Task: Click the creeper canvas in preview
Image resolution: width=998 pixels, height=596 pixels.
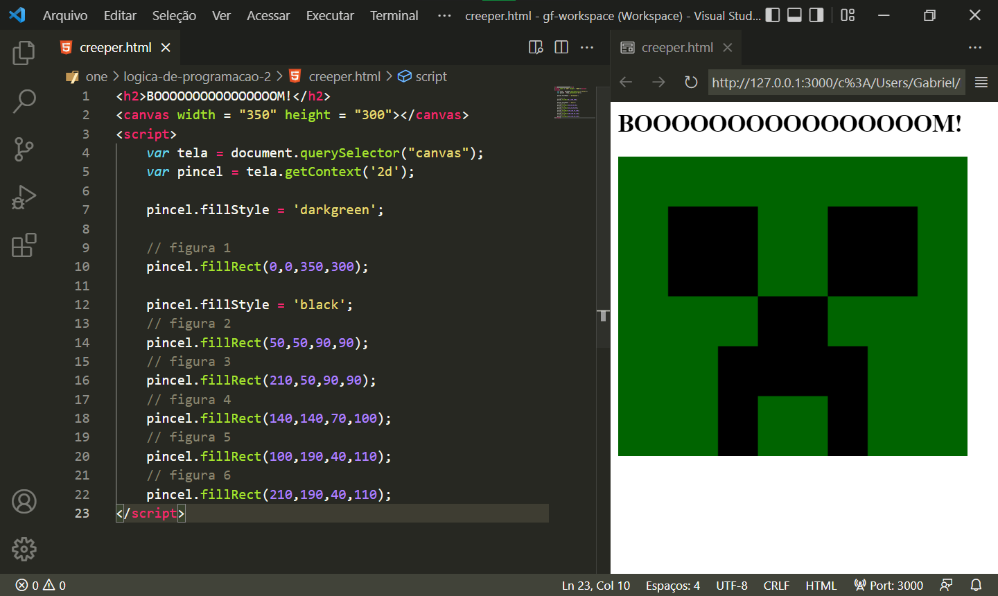Action: [793, 306]
